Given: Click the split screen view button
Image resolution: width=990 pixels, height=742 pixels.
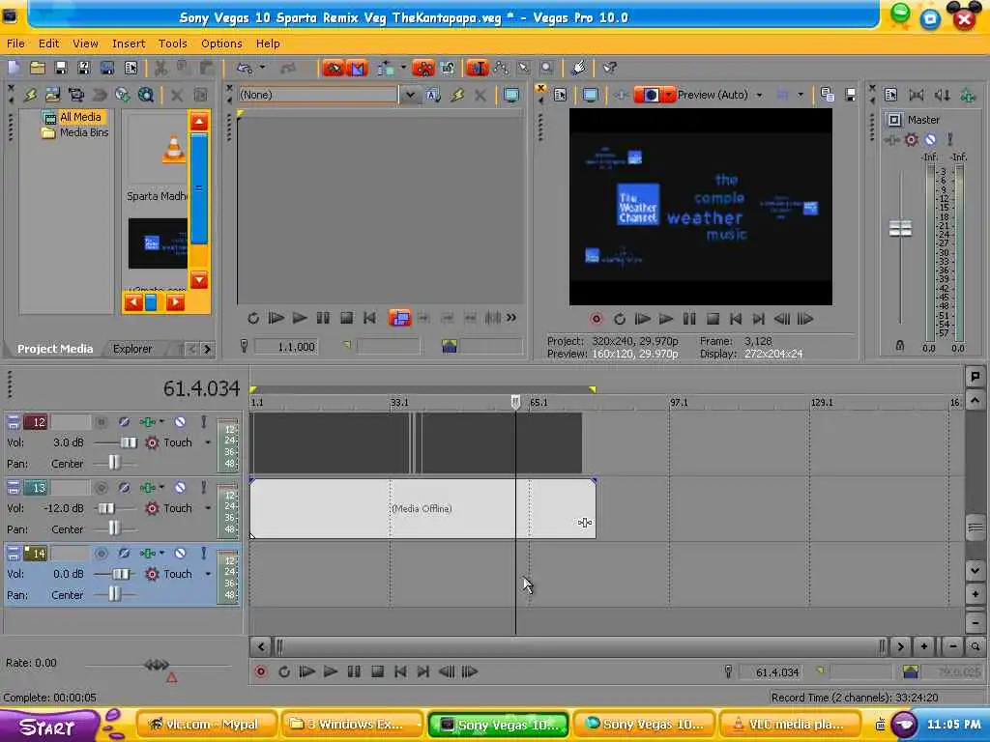Looking at the screenshot, I should point(651,96).
